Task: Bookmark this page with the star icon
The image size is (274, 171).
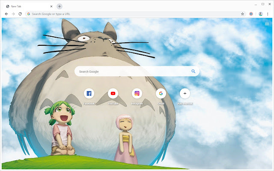Action: pos(242,14)
